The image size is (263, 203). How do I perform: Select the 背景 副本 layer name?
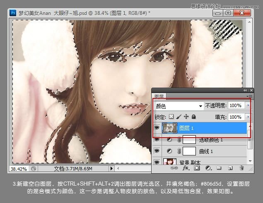[x=190, y=162]
